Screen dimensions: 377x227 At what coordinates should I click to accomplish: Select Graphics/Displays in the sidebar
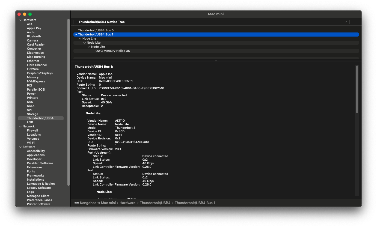point(40,73)
